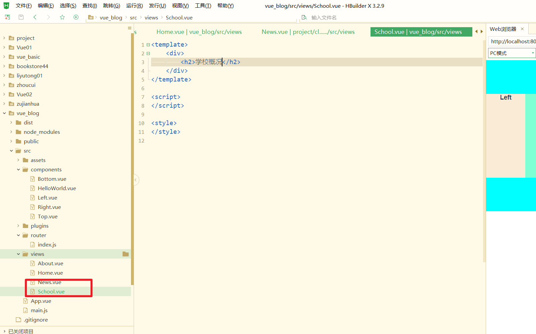Image resolution: width=536 pixels, height=334 pixels.
Task: Collapse the sidebar with the round chevron handle
Action: pos(136,180)
